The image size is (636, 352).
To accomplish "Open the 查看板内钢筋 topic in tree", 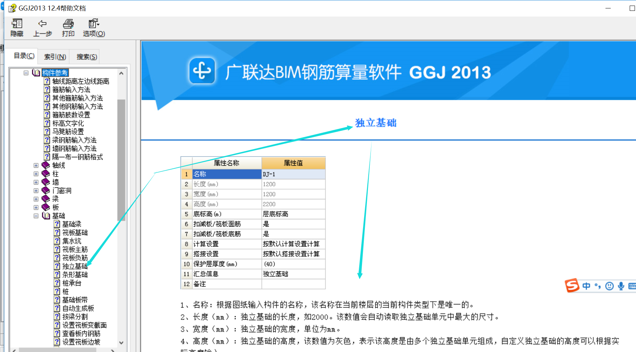I will (81, 333).
